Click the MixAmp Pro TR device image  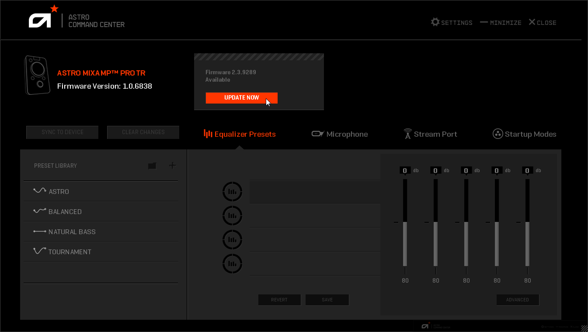click(x=36, y=75)
